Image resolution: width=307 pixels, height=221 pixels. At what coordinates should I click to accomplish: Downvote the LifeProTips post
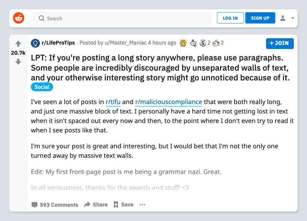[x=18, y=62]
